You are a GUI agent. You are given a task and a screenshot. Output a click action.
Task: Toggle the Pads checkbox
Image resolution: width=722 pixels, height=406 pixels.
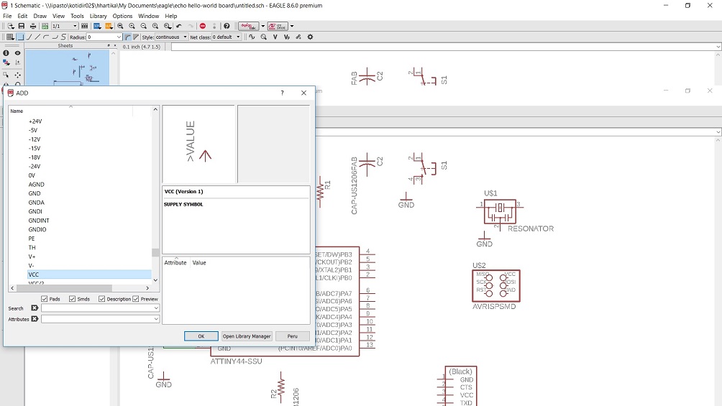44,299
